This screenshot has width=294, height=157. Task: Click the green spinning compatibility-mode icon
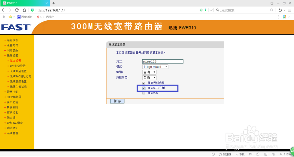pos(201,10)
